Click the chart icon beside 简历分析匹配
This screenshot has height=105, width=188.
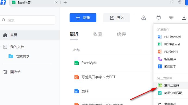tap(160, 93)
